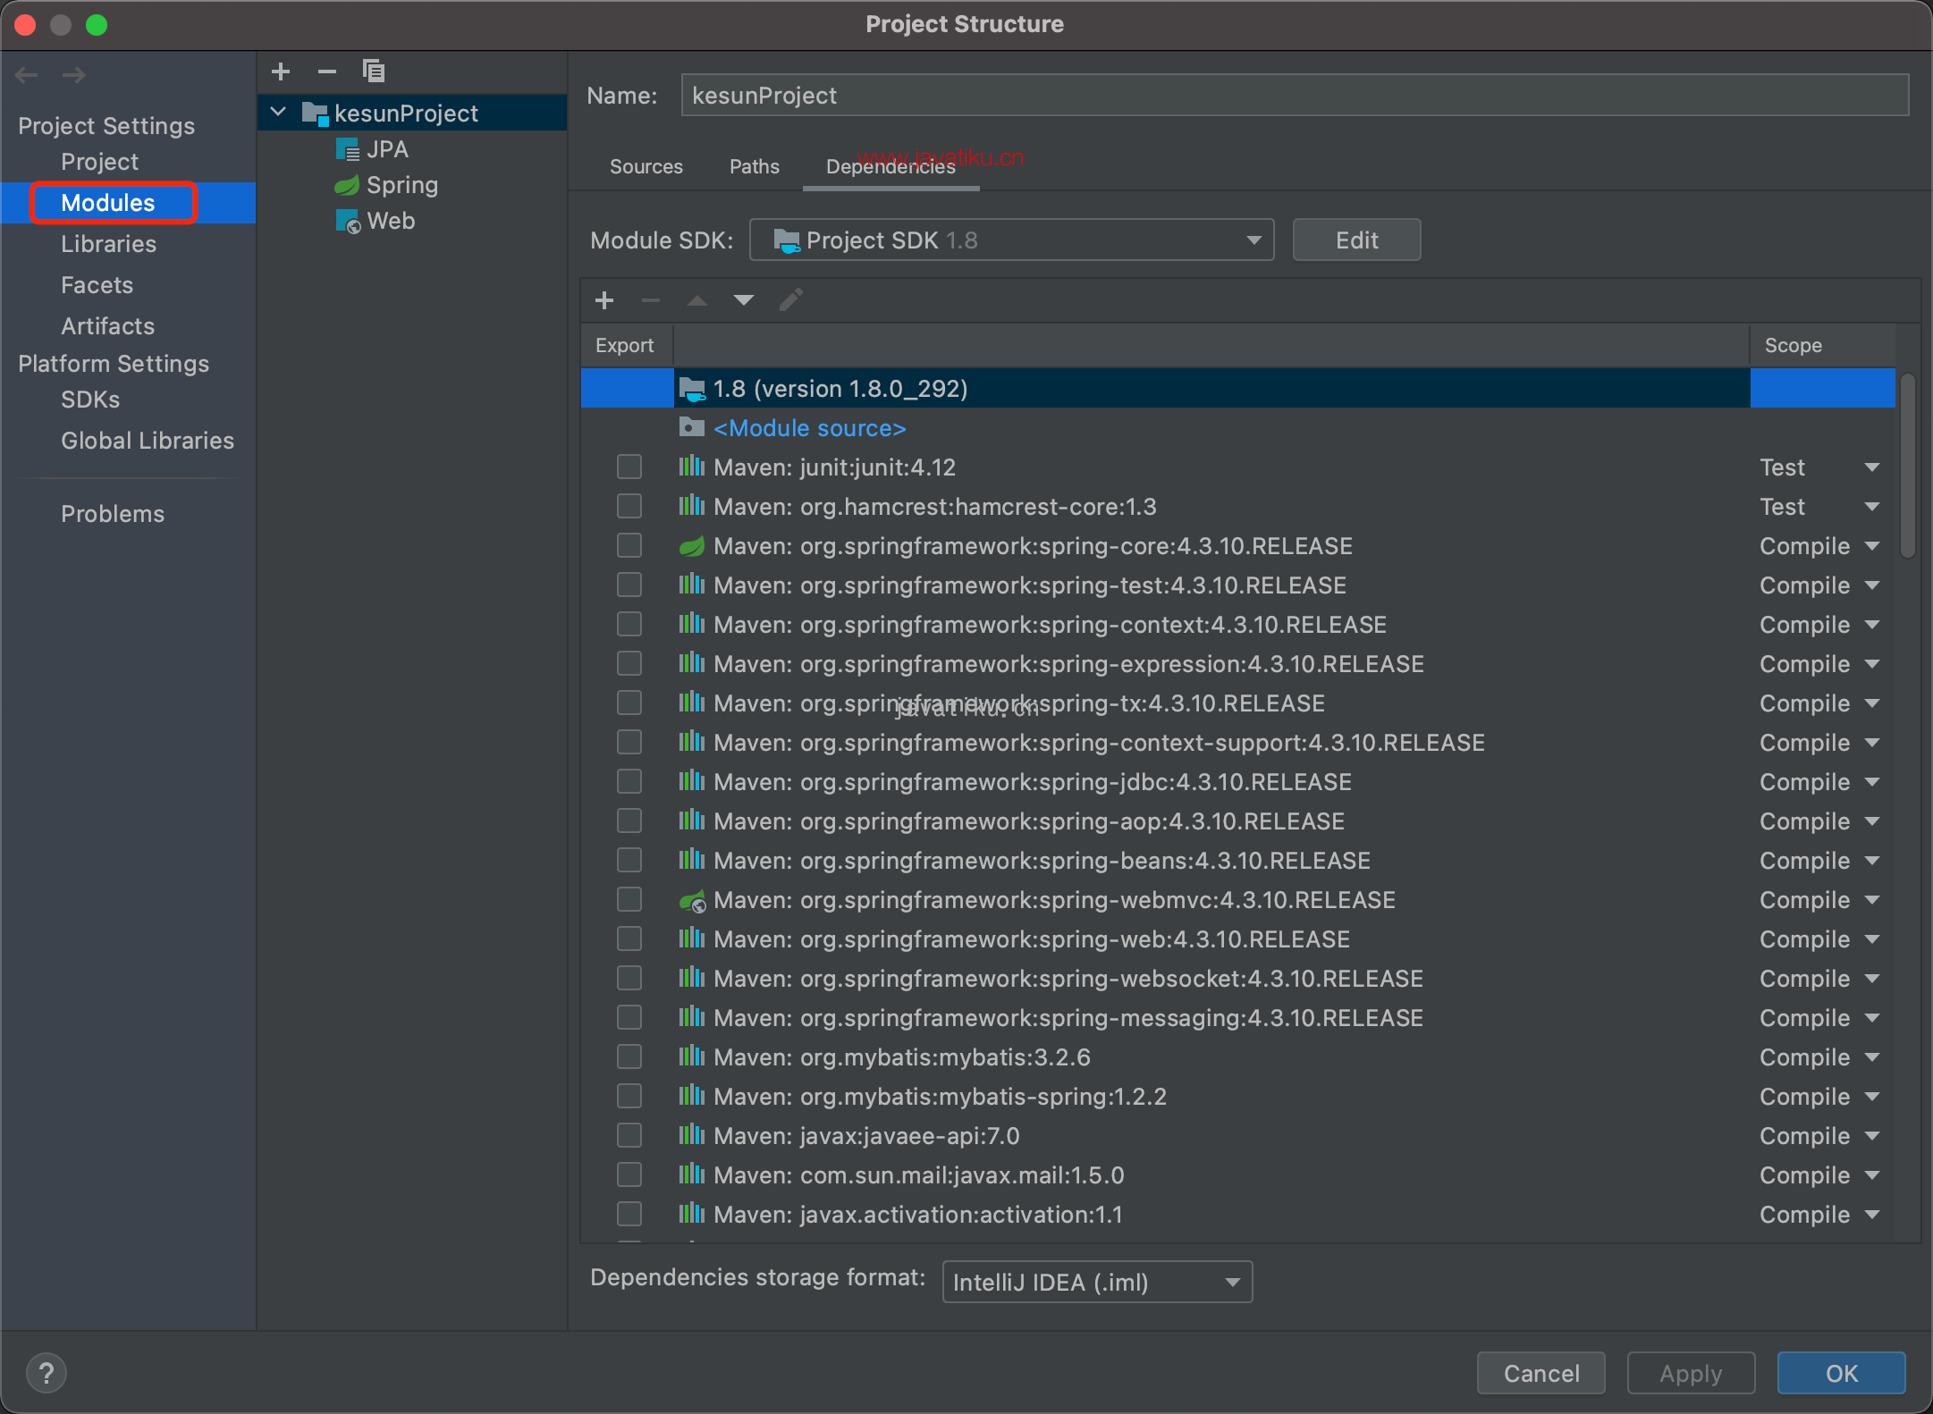
Task: Open the Dependencies storage format dropdown
Action: (1095, 1282)
